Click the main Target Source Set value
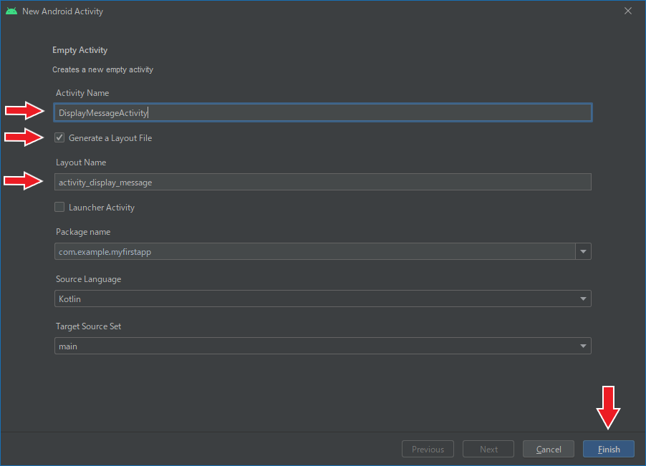646x466 pixels. 286,346
